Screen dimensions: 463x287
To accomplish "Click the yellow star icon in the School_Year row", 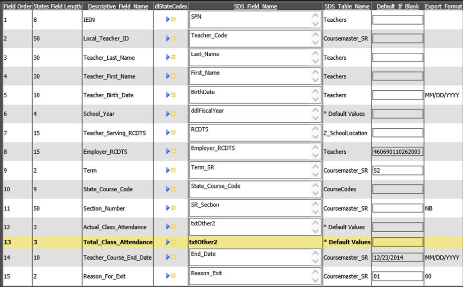I will click(174, 114).
